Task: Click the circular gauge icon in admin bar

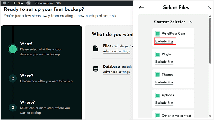Action: click(28, 3)
